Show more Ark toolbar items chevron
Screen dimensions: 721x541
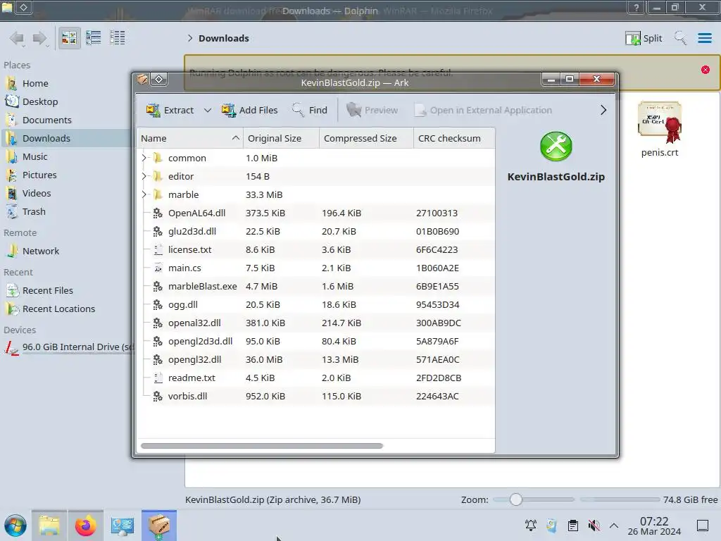point(603,111)
